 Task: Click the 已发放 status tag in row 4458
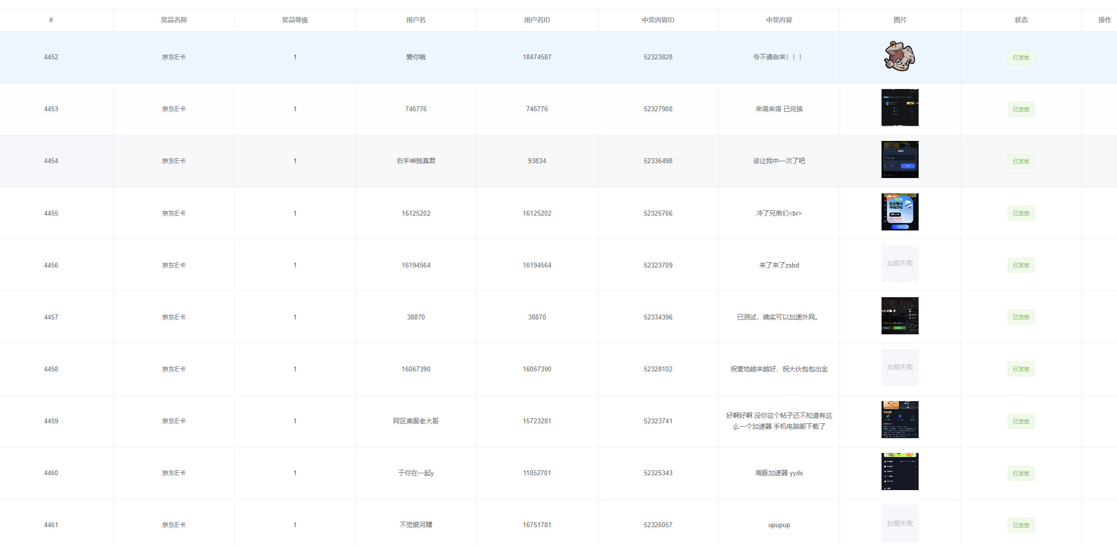coord(1021,369)
